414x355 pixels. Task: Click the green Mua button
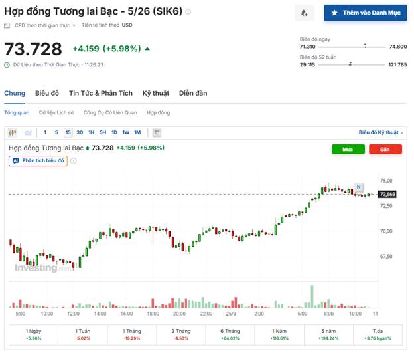pos(348,149)
